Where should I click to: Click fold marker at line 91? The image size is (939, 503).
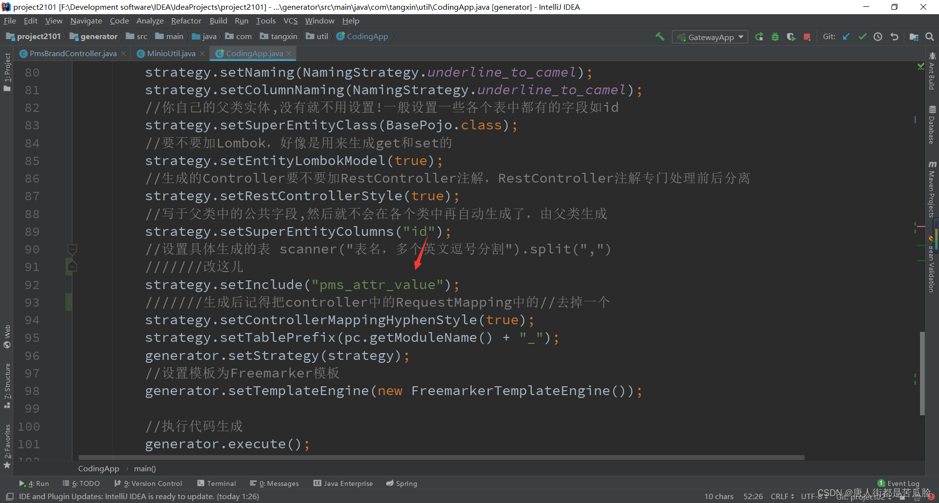point(72,267)
